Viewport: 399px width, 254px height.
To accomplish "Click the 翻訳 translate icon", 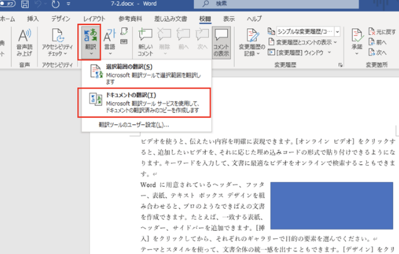I will pos(90,36).
